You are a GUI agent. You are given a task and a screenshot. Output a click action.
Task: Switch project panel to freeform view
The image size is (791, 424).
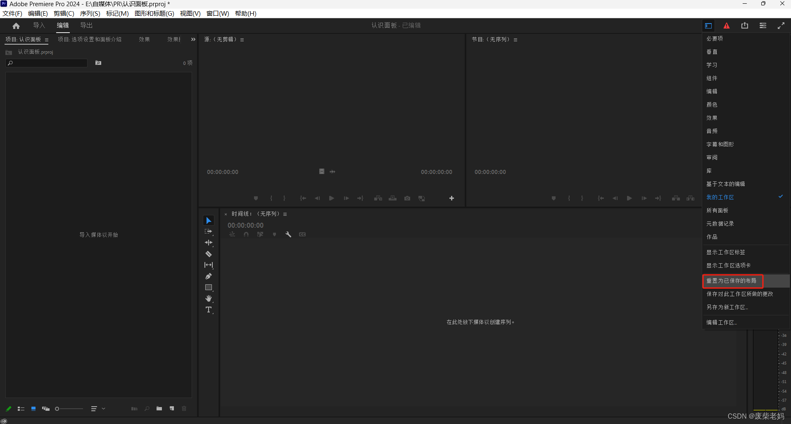pyautogui.click(x=46, y=409)
